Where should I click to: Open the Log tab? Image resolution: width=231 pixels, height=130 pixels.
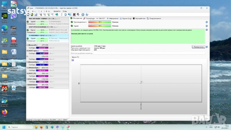coord(126,18)
